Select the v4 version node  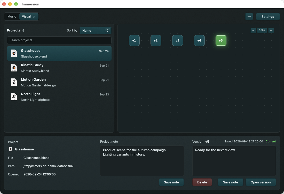(199, 41)
